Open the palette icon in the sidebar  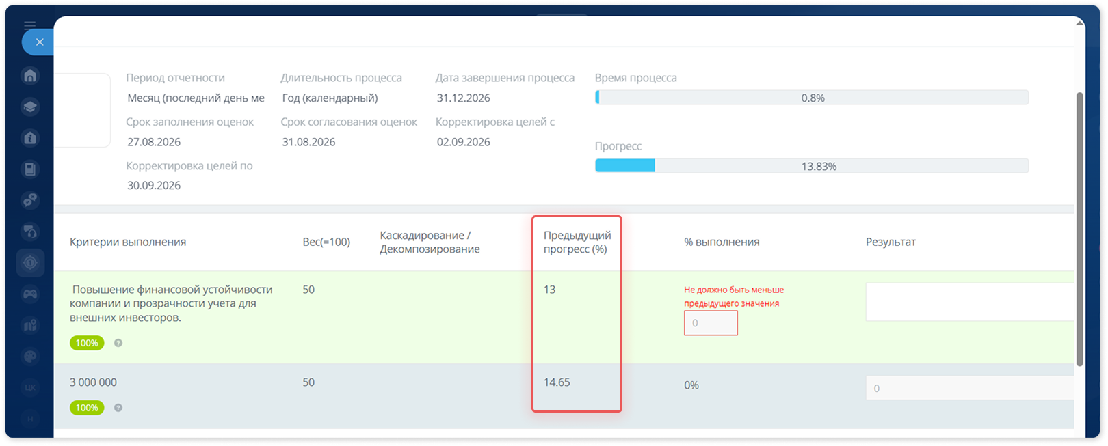click(x=30, y=356)
